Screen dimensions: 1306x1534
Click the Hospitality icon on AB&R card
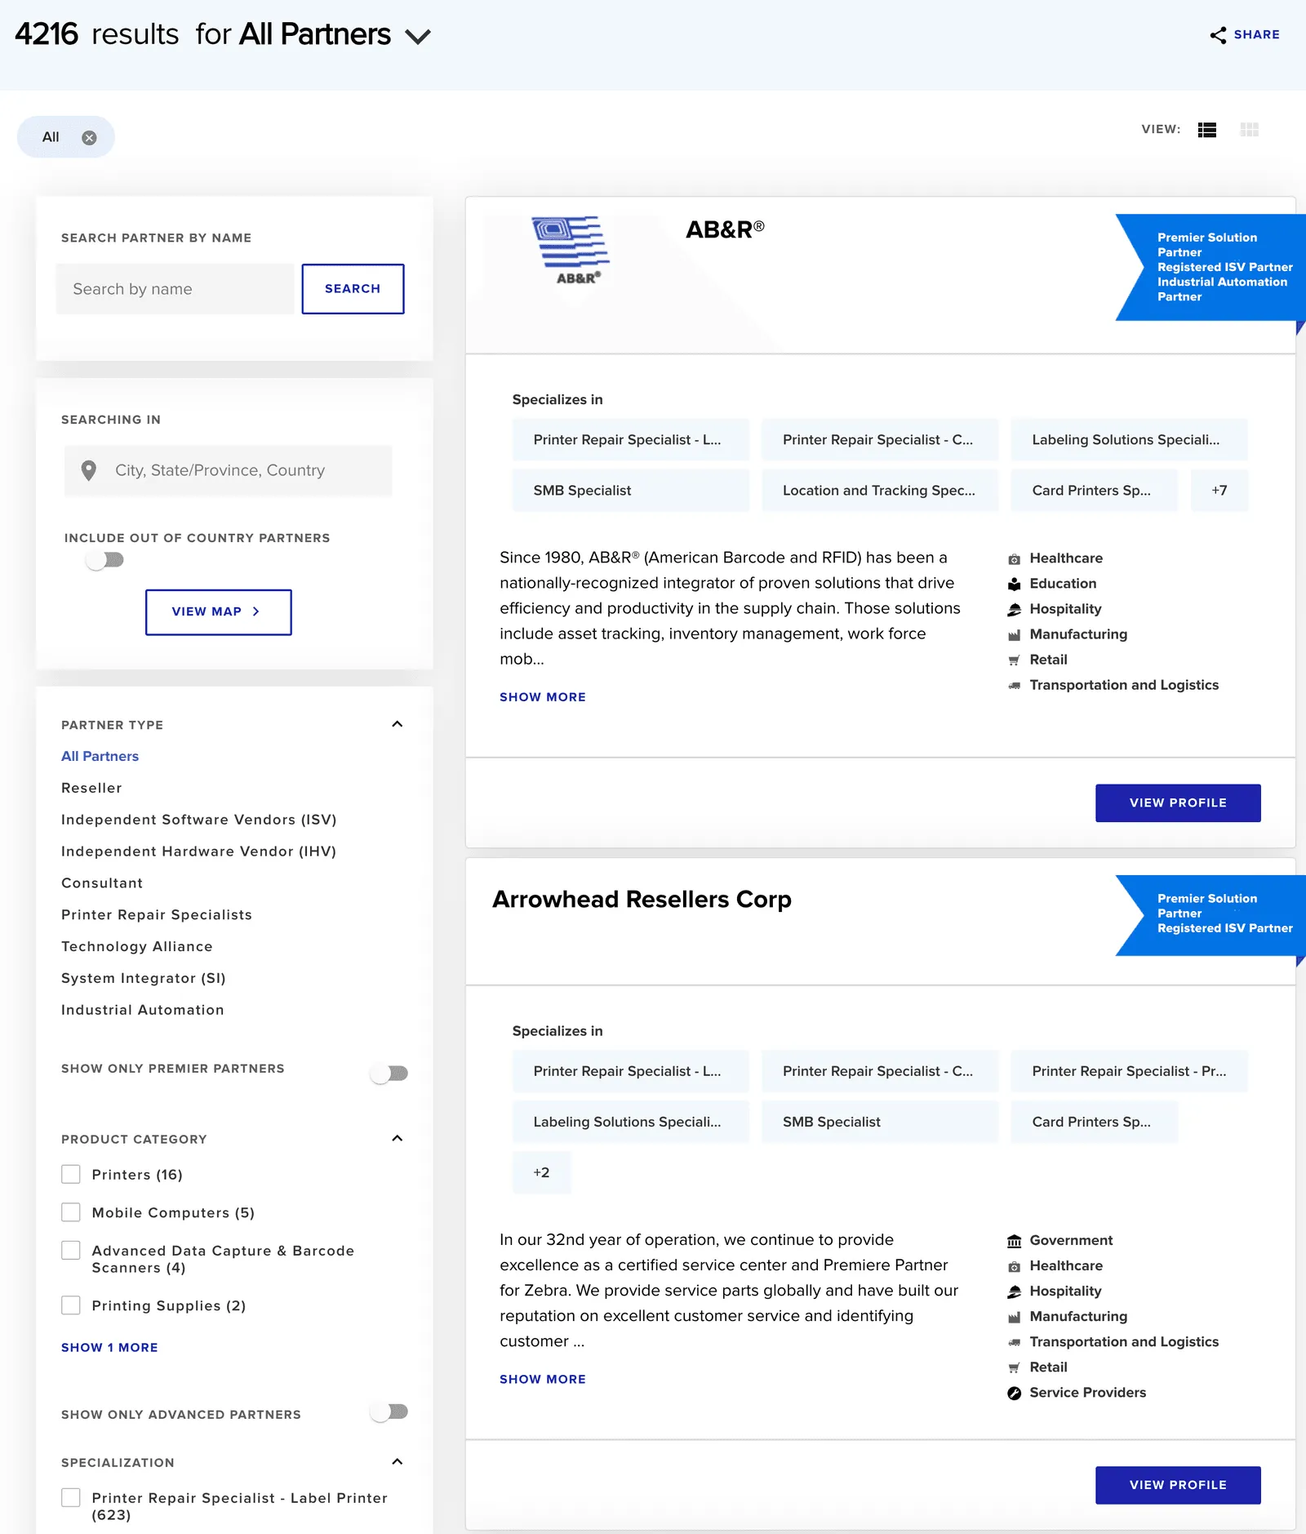[1014, 610]
